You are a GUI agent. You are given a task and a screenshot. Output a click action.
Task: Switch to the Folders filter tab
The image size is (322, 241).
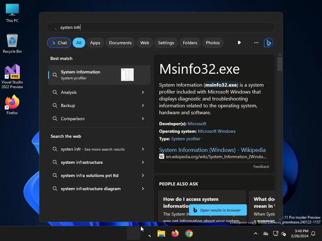190,43
